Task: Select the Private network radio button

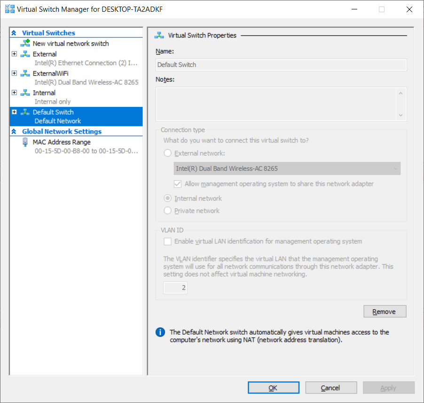Action: click(167, 211)
